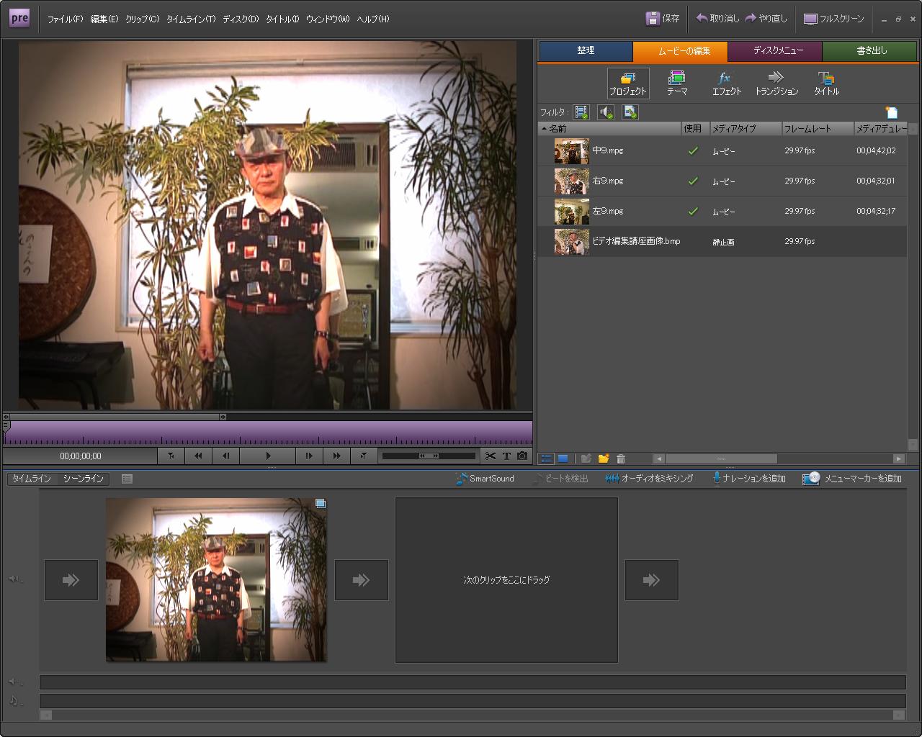Click the add default text T icon

[x=506, y=456]
